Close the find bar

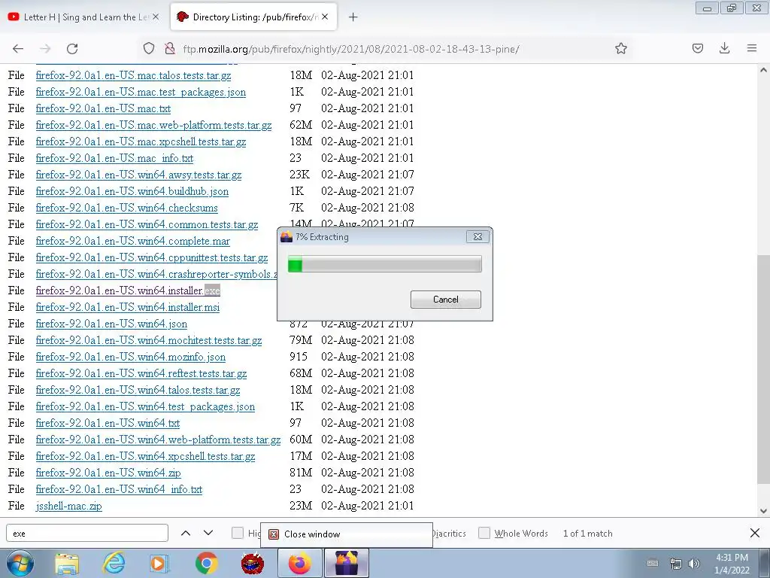(x=755, y=533)
